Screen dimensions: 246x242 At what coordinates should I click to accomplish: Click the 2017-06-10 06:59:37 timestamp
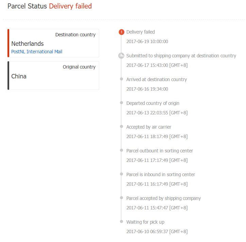pos(157,231)
